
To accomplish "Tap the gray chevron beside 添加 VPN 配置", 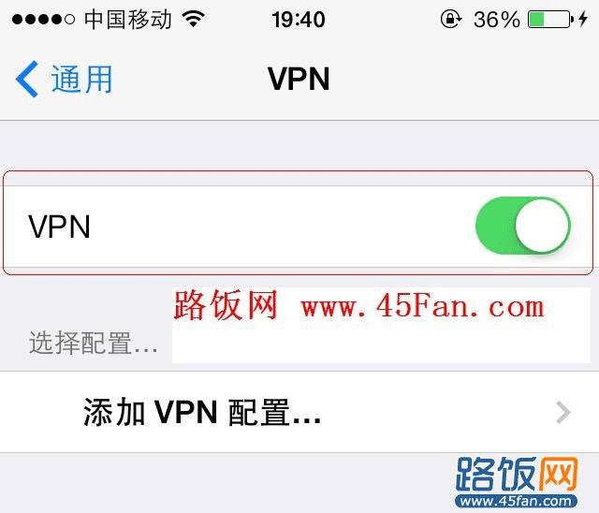I will [x=563, y=413].
